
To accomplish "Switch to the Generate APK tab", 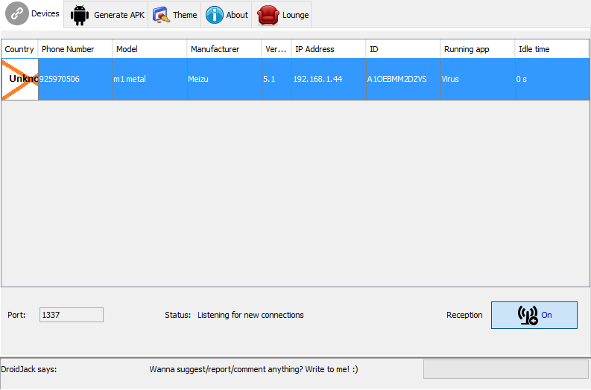I will tap(106, 15).
